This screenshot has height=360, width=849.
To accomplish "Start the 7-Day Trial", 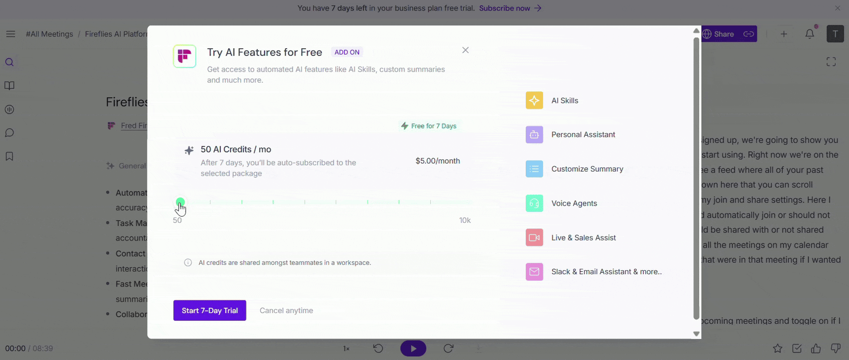I will pos(210,310).
